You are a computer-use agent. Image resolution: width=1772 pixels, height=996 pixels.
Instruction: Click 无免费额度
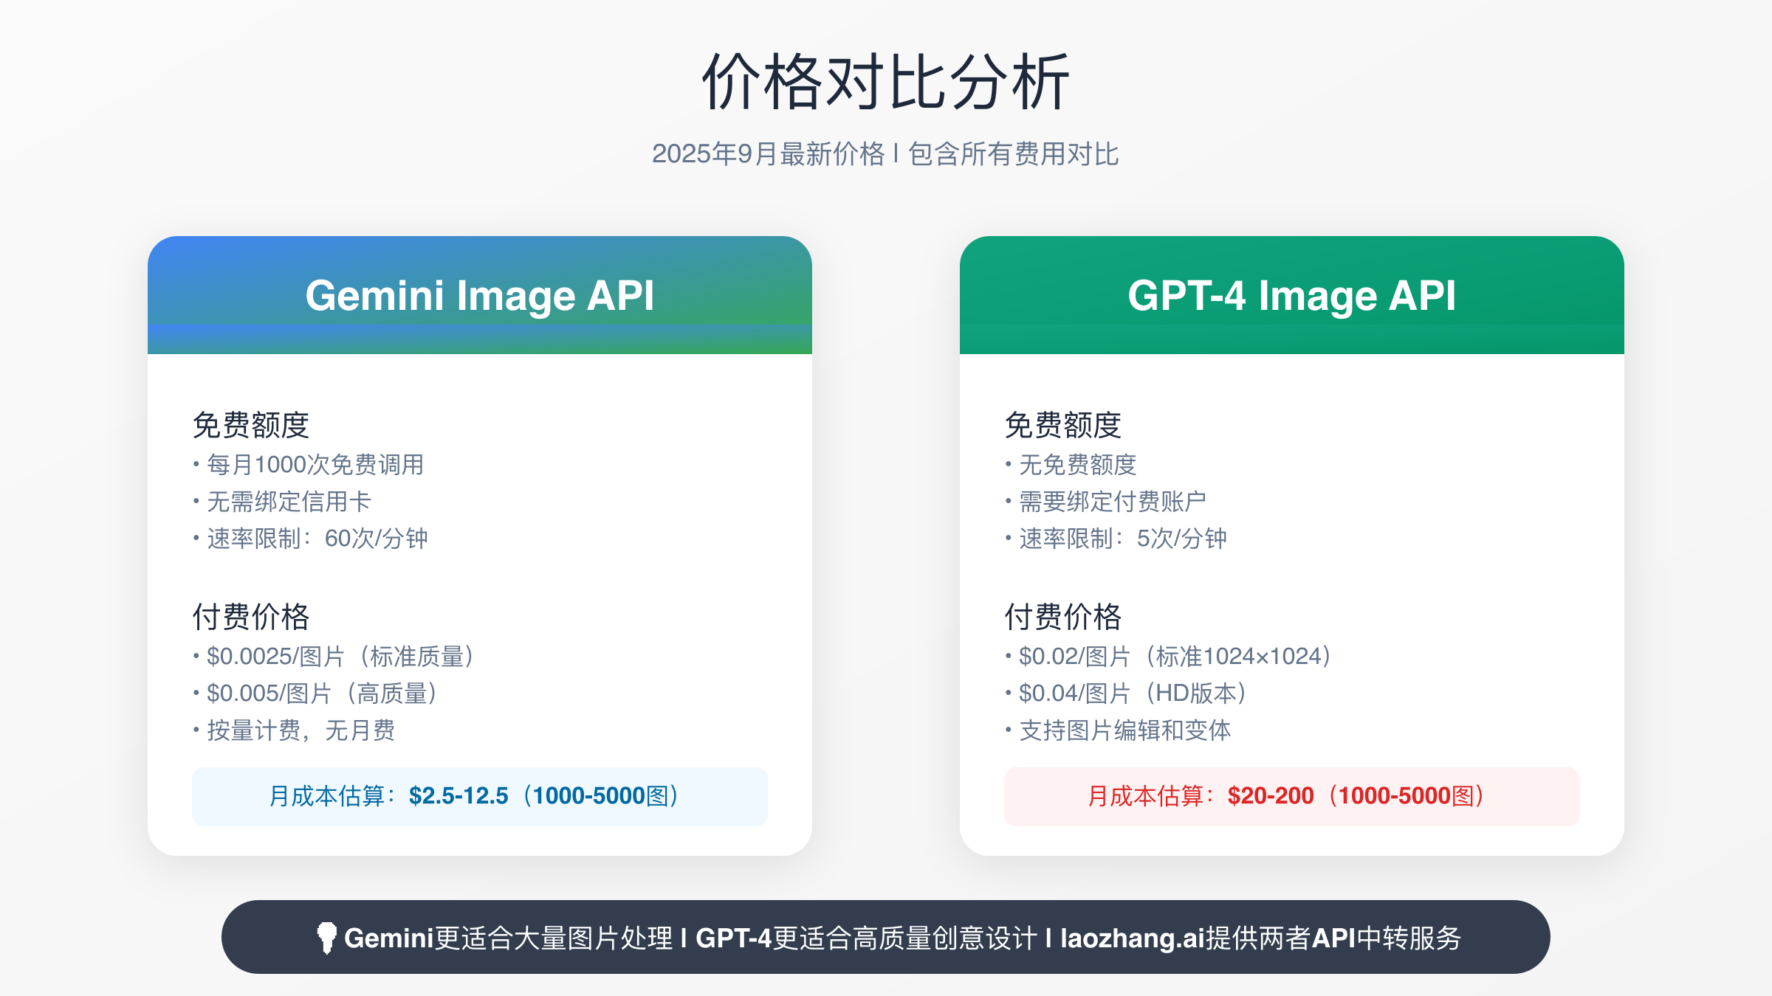(x=1078, y=465)
